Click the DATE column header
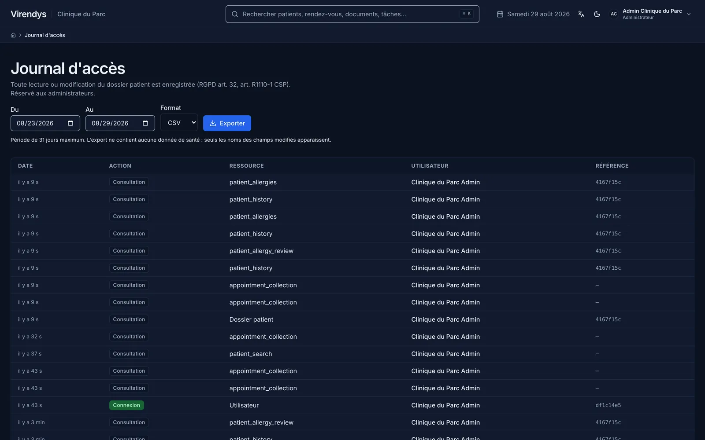The height and width of the screenshot is (440, 705). pyautogui.click(x=26, y=166)
